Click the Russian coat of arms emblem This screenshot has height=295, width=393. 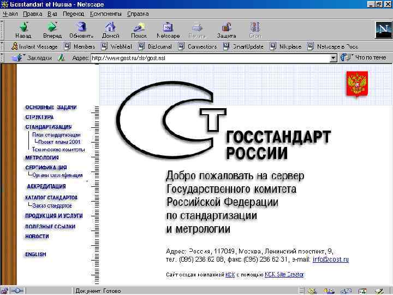click(x=357, y=84)
